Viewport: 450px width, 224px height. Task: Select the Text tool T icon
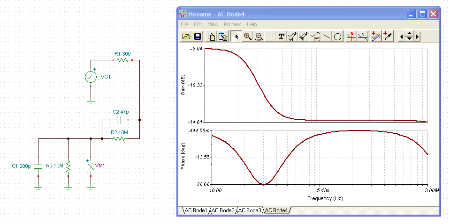point(282,36)
